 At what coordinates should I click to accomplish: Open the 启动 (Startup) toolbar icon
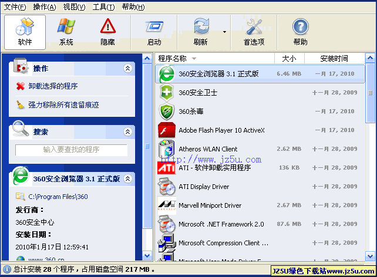(154, 26)
